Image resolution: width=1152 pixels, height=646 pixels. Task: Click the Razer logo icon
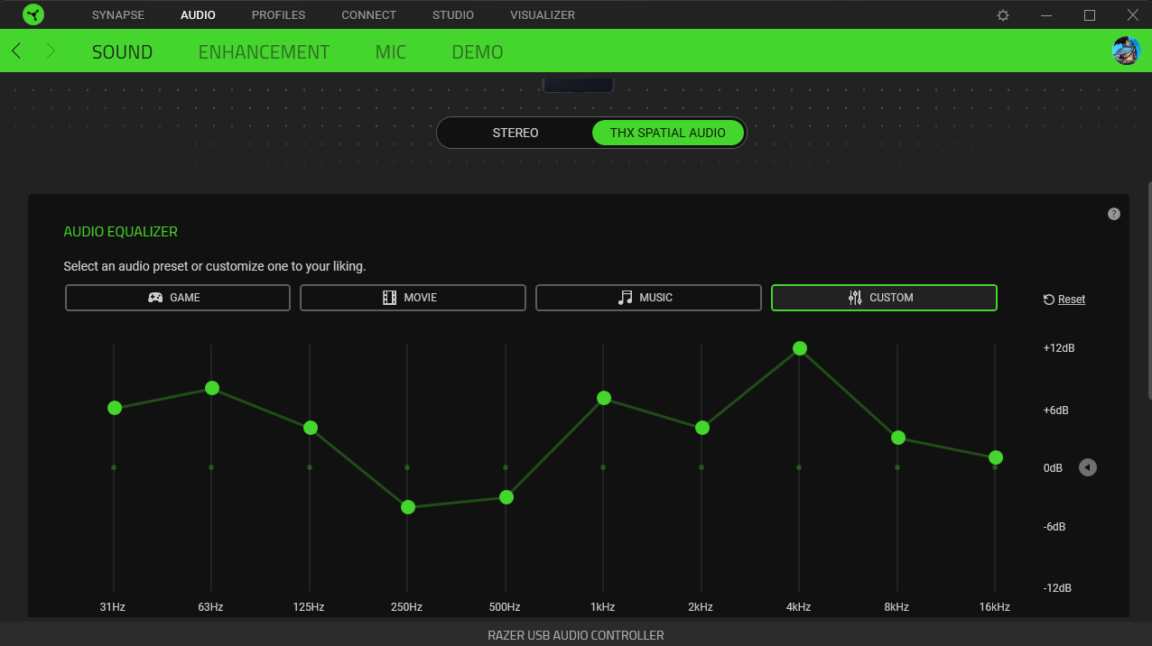pos(33,14)
